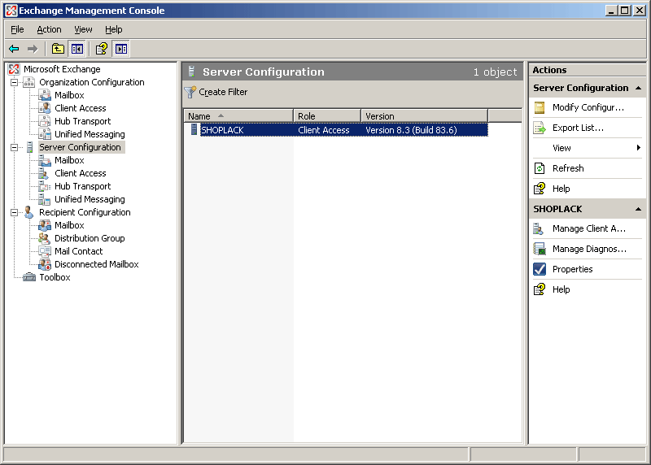Open the View menu in menu bar
The width and height of the screenshot is (651, 465).
(83, 29)
